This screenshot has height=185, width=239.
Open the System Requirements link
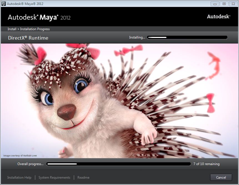(54, 178)
